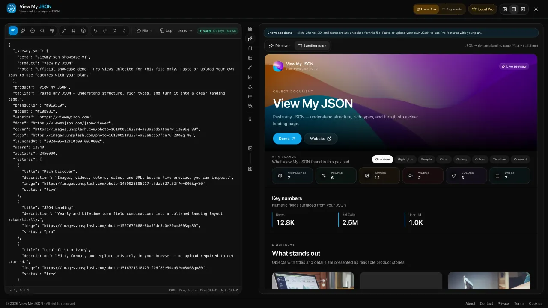This screenshot has width=548, height=308.
Task: Select the text editor view icon
Action: [x=13, y=30]
